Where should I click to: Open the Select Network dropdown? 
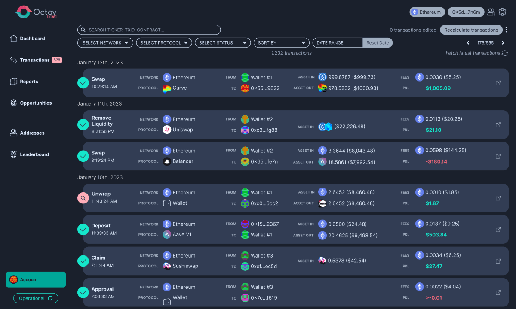[105, 43]
